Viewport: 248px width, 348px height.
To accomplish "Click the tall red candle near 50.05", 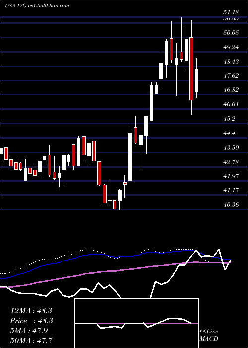I will 191,69.
